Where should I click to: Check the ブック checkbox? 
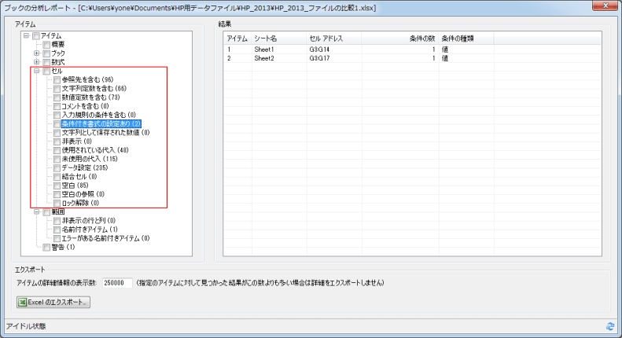point(46,53)
